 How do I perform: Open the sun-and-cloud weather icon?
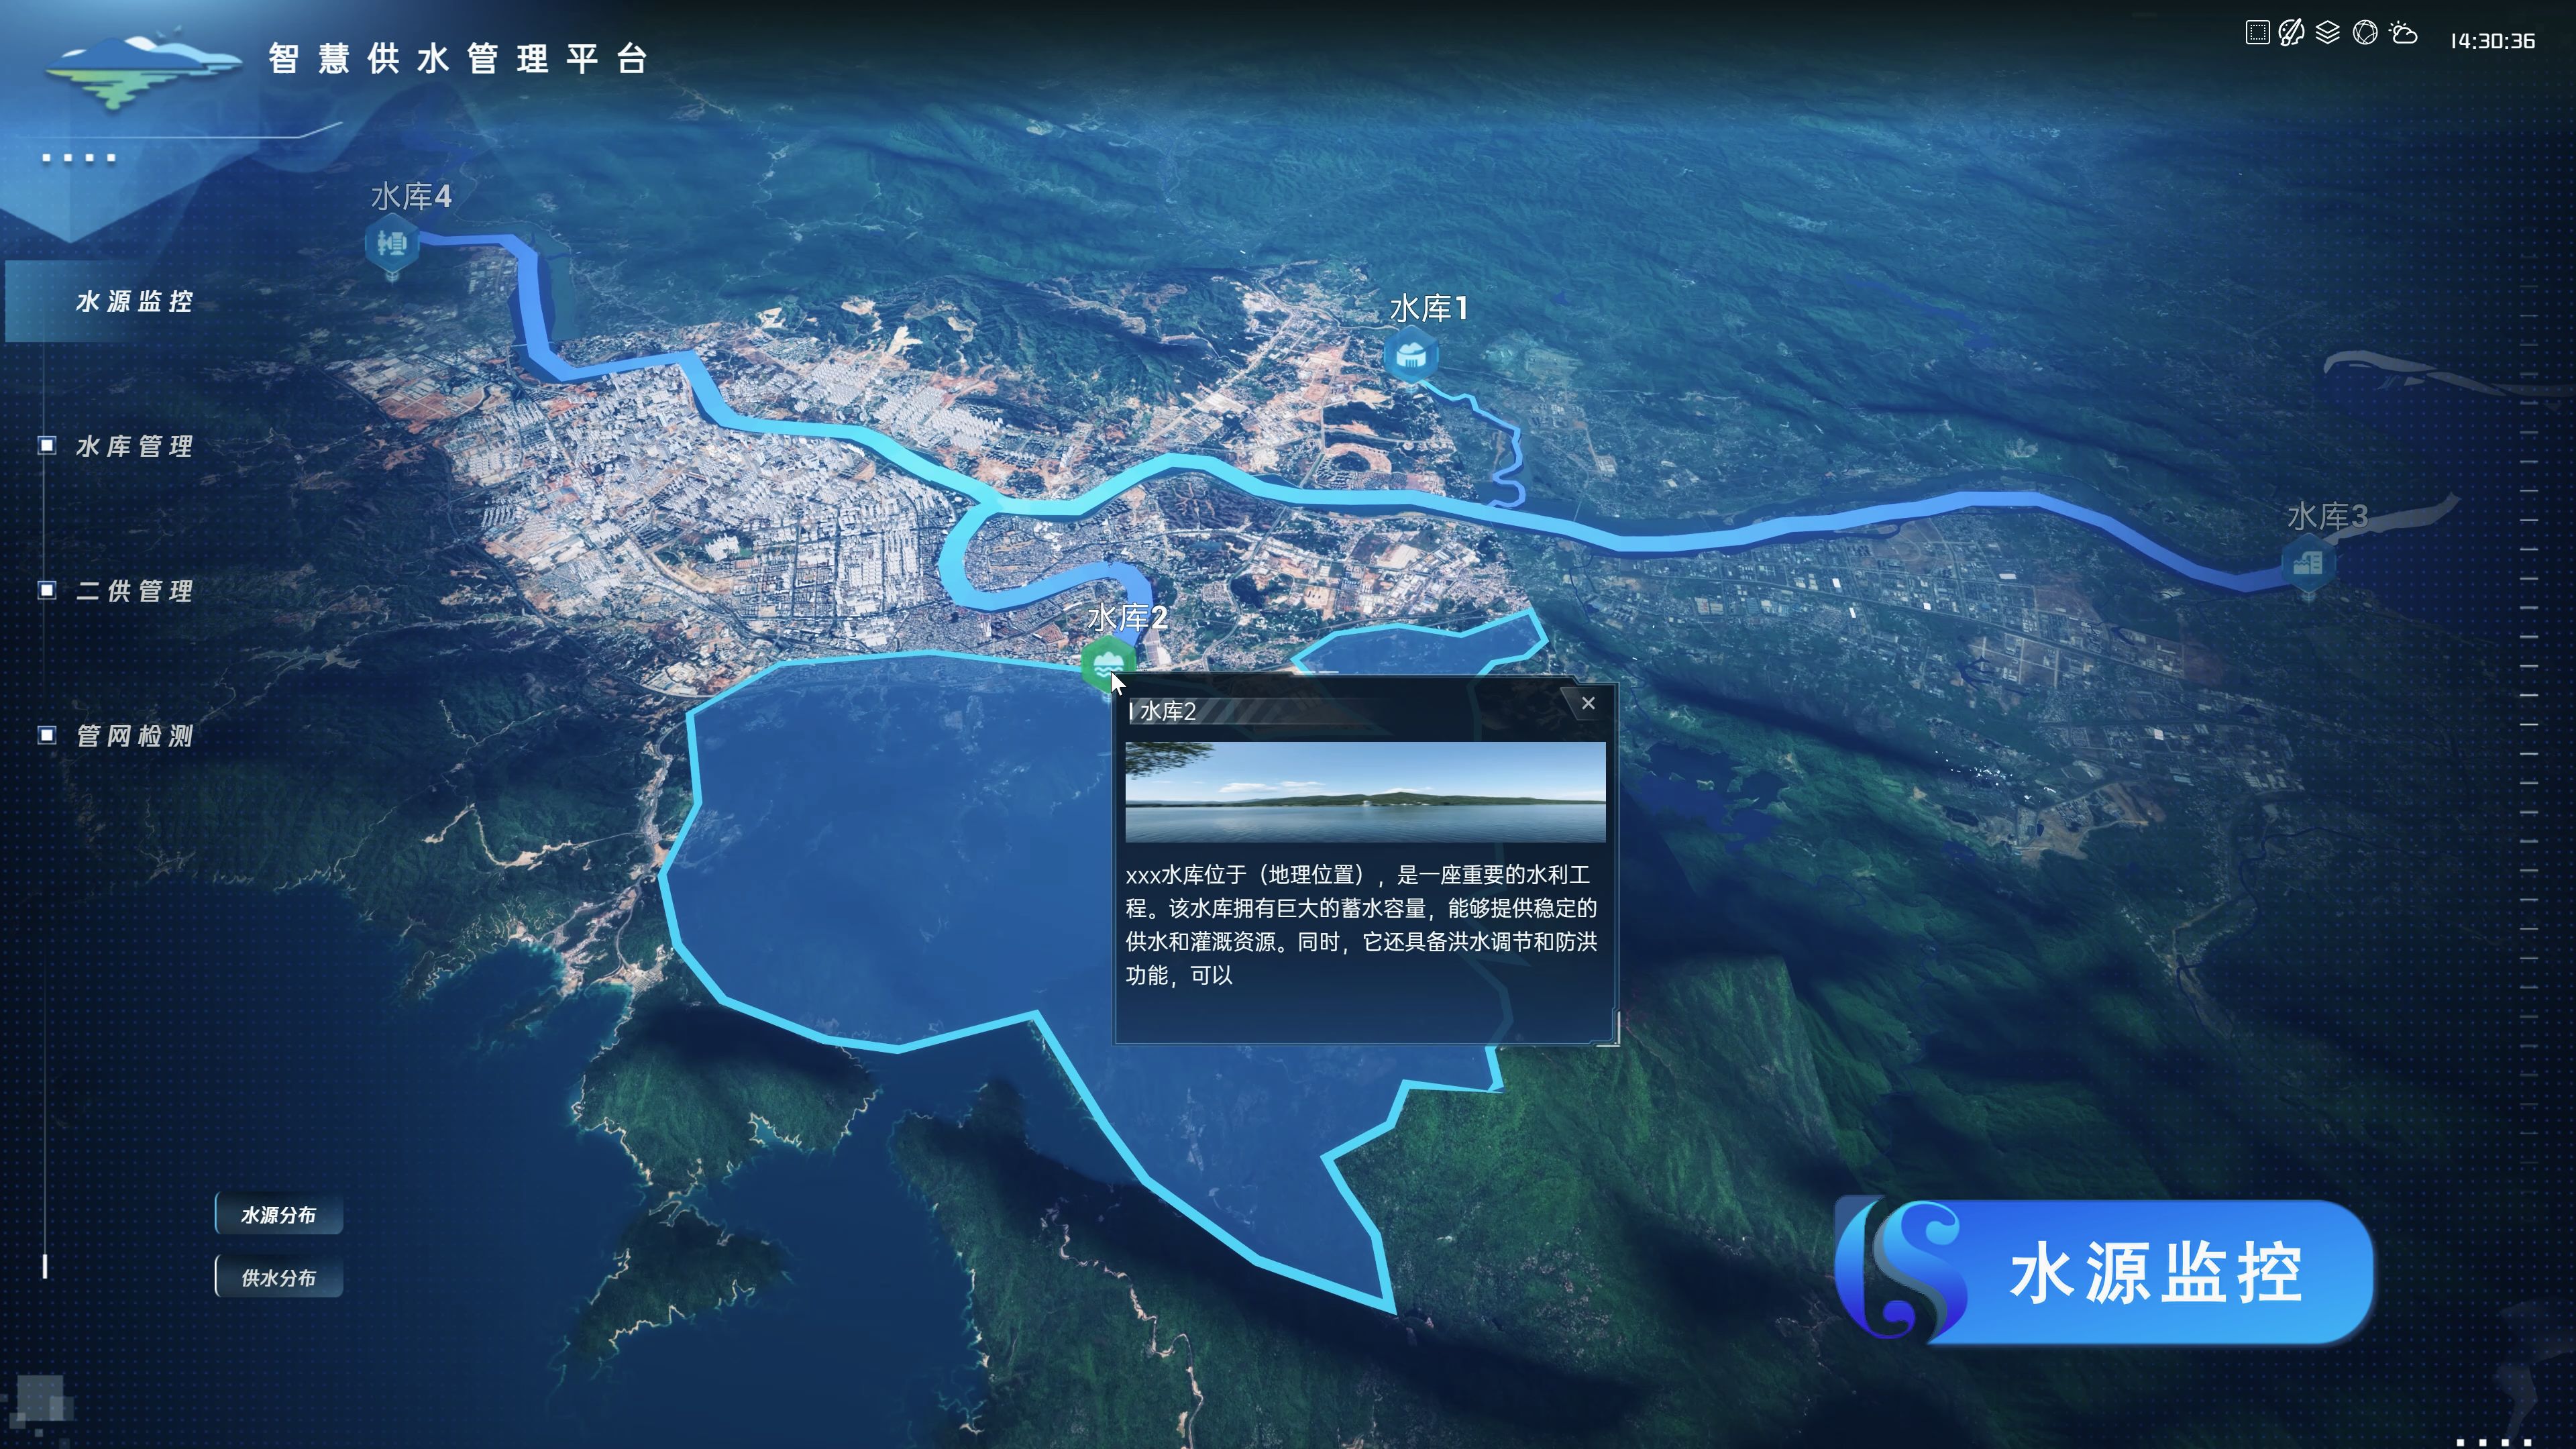pyautogui.click(x=2403, y=33)
